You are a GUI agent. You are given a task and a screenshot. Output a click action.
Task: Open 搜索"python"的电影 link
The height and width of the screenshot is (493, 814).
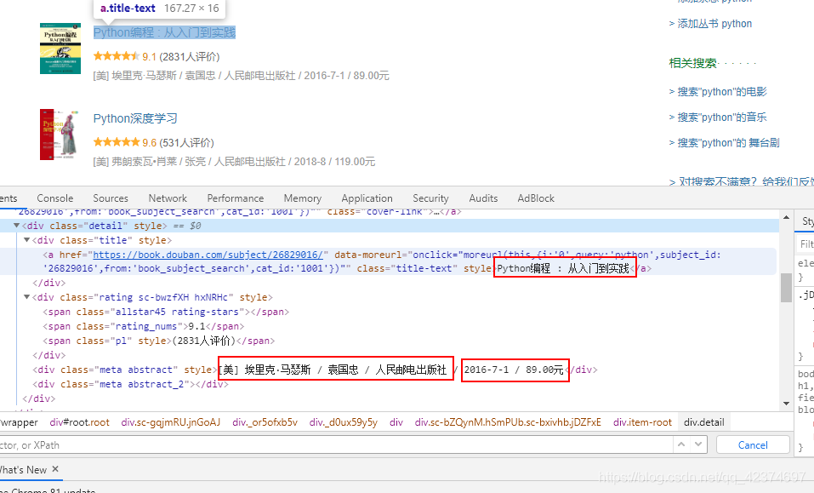(722, 92)
